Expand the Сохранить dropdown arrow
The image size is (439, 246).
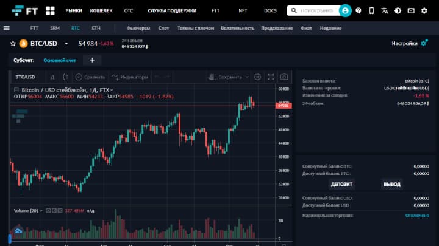247,77
